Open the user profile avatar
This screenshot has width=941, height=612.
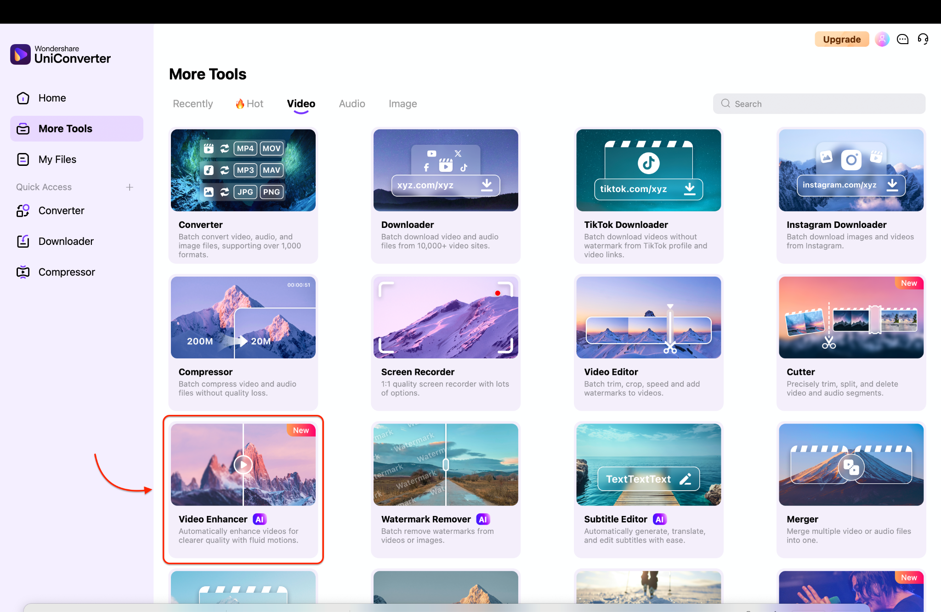pos(882,40)
